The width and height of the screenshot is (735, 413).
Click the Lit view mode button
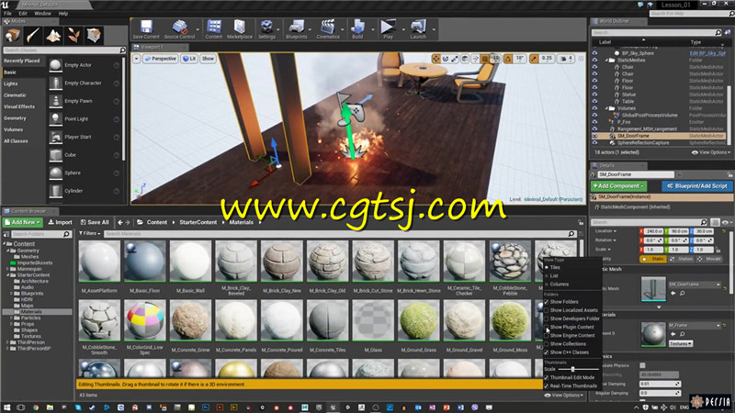(x=189, y=59)
